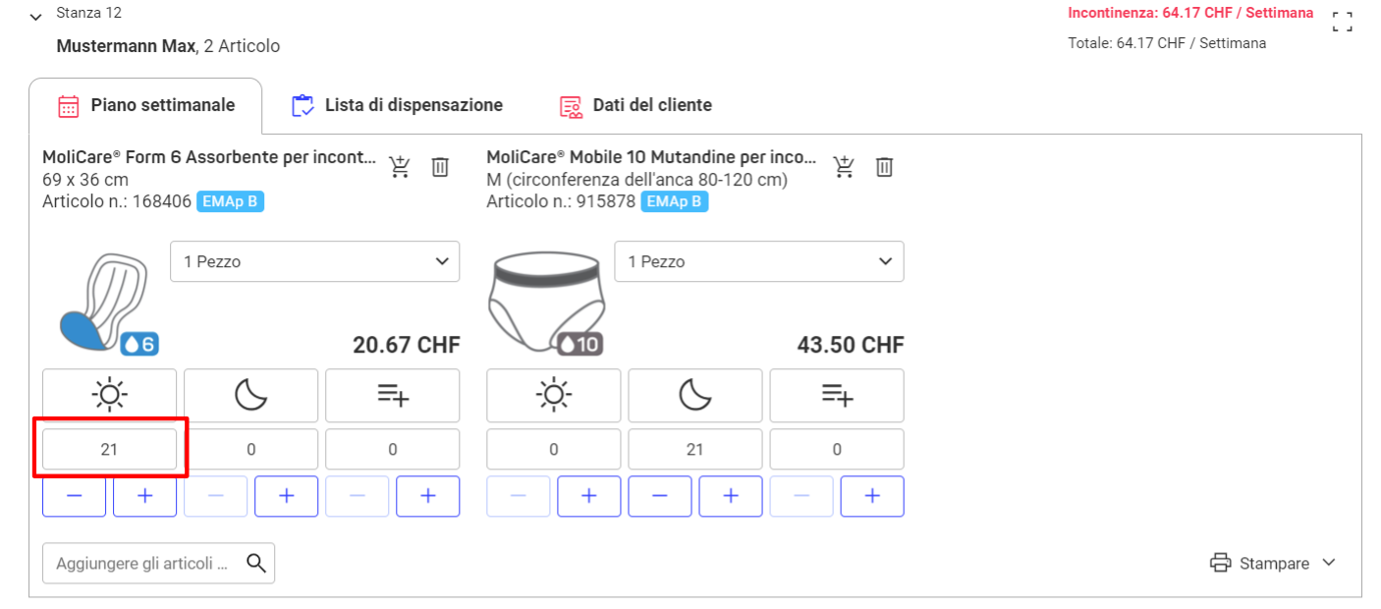Click the 'Incontinenza: 64.17 CHF / Settimana' text
Image resolution: width=1381 pixels, height=609 pixels.
click(x=1190, y=14)
